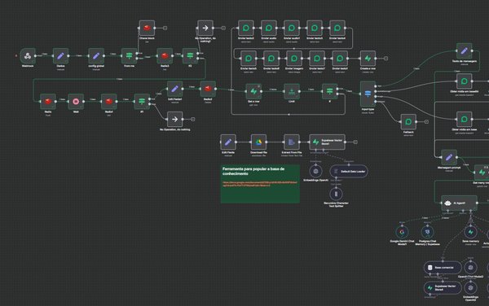Open the orange link in sticky note
This screenshot has height=306, width=489.
pyautogui.click(x=260, y=184)
